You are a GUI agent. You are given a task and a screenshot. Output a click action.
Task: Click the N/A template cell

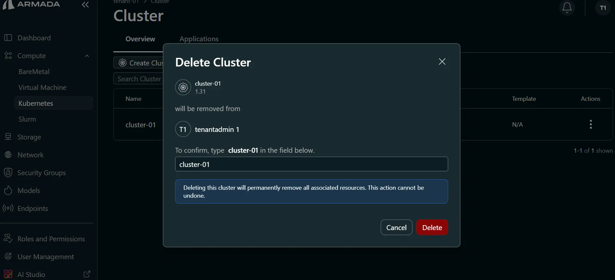(x=518, y=125)
